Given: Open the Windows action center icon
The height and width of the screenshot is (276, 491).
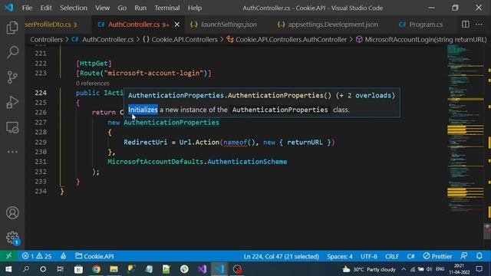Looking at the screenshot, I should tap(479, 269).
